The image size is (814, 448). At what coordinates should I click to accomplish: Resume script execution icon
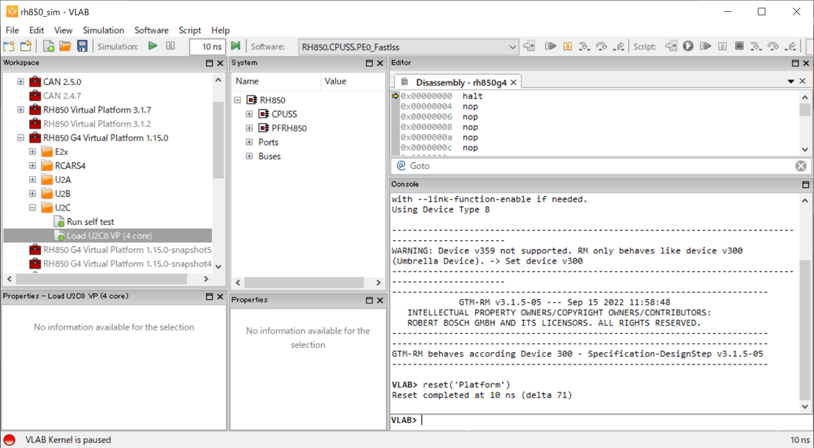pos(705,46)
